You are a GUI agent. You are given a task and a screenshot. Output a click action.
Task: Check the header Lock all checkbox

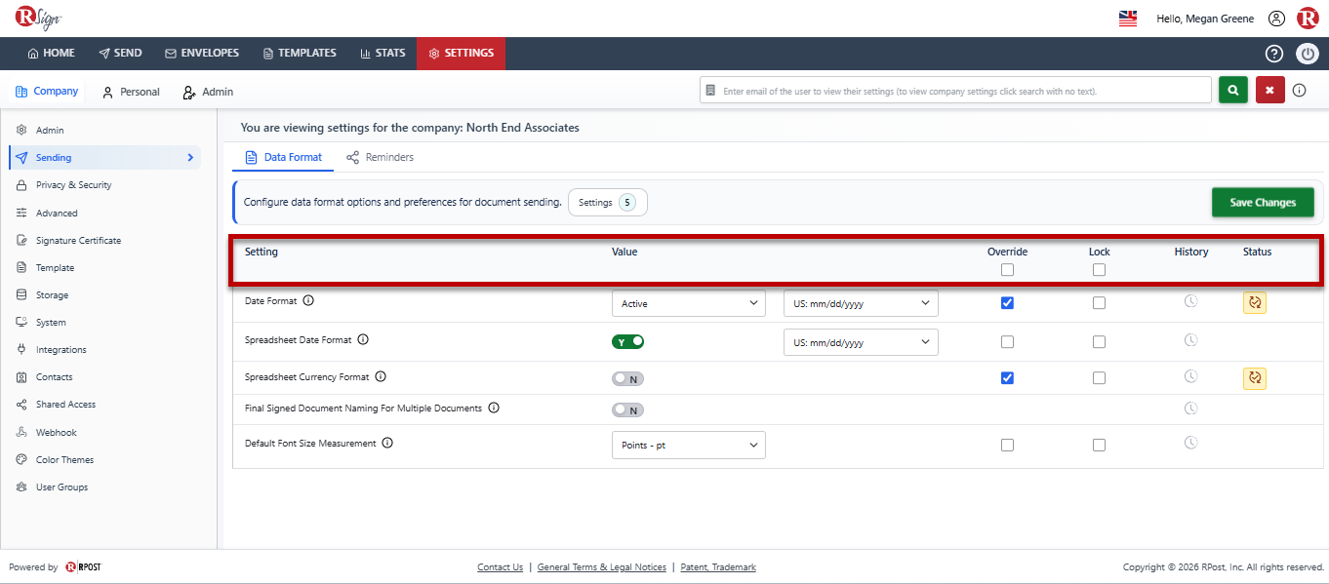coord(1099,270)
